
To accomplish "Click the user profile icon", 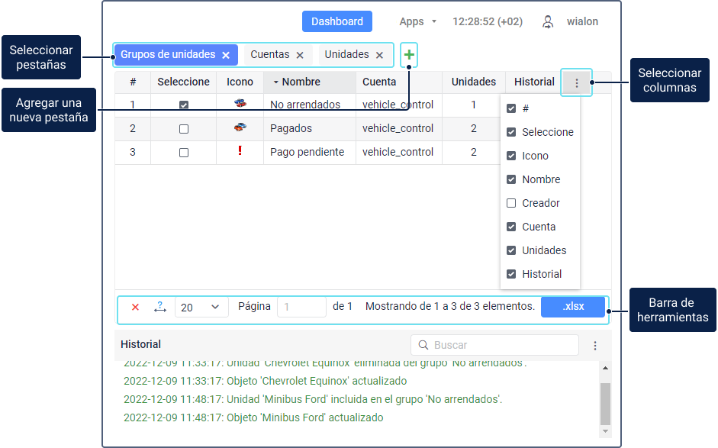I will pos(548,21).
